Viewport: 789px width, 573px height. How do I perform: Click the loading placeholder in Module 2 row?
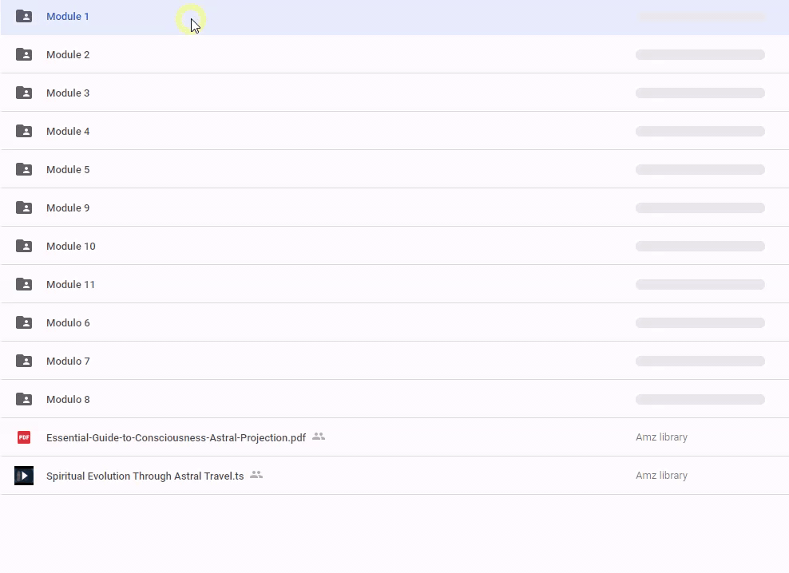[700, 55]
